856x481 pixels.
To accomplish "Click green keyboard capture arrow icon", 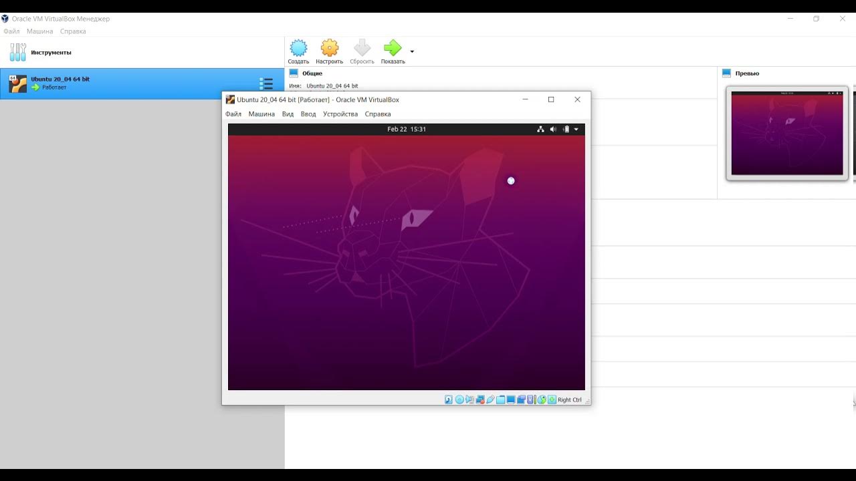I will pyautogui.click(x=552, y=399).
